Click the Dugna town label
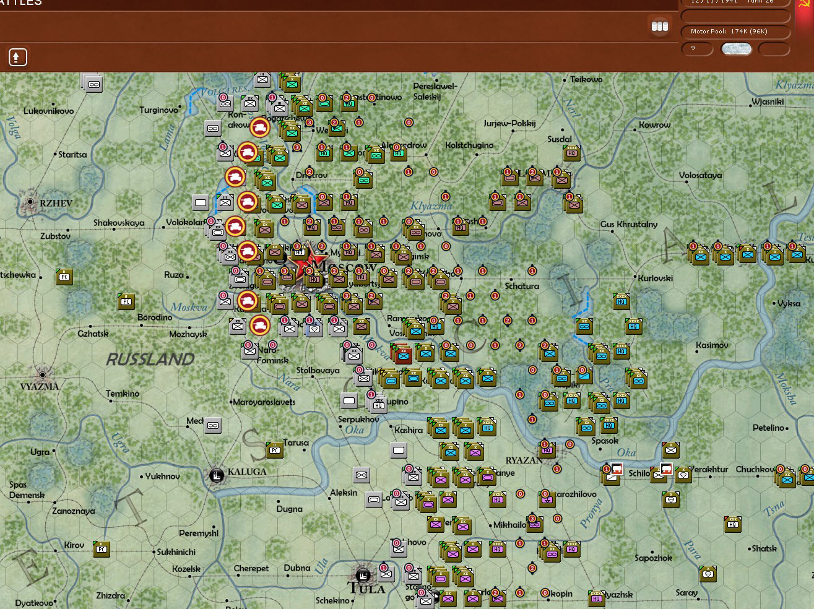 (x=290, y=509)
